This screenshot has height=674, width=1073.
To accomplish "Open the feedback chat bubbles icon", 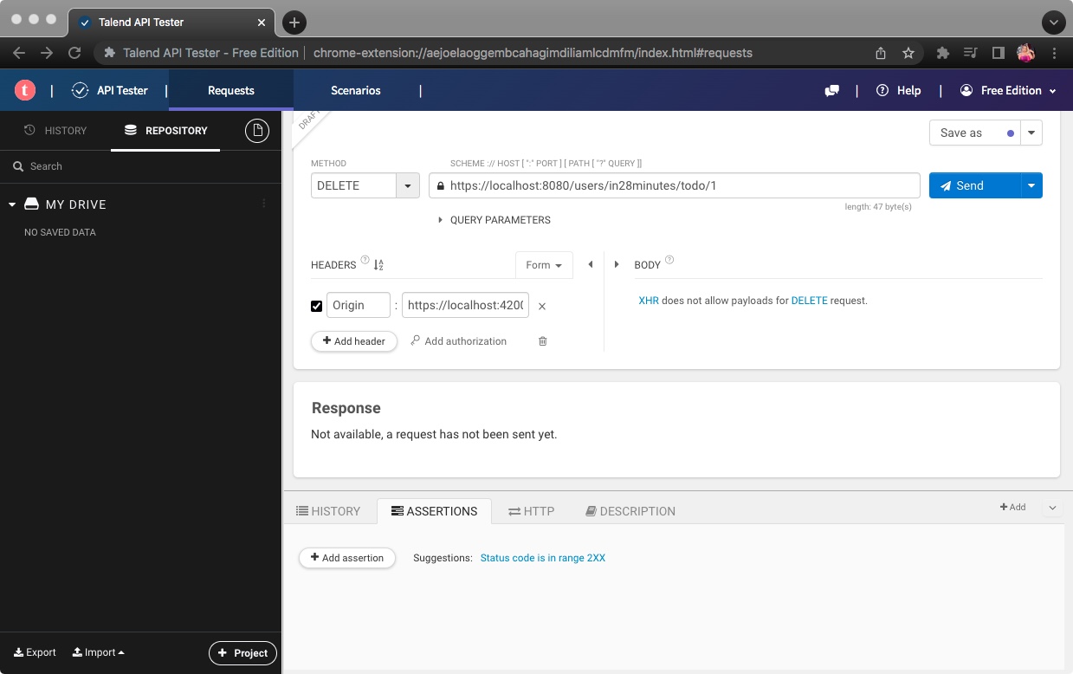I will pos(831,90).
